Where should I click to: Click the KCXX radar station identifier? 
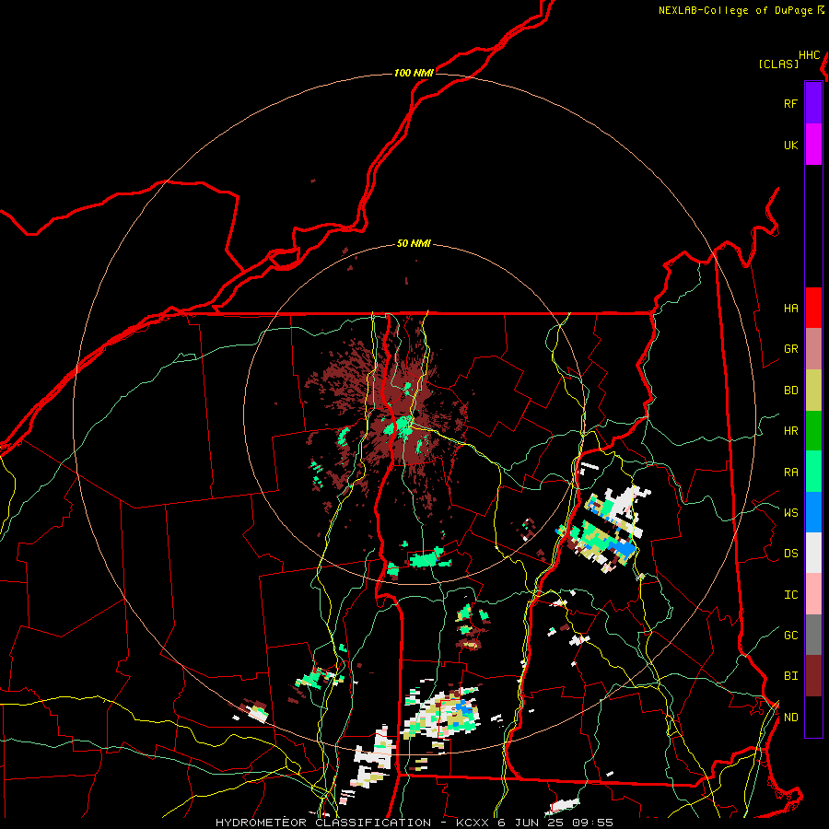473,823
